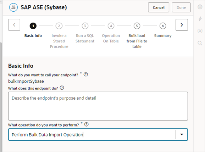
Task: Click the Done button
Action: [181, 7]
